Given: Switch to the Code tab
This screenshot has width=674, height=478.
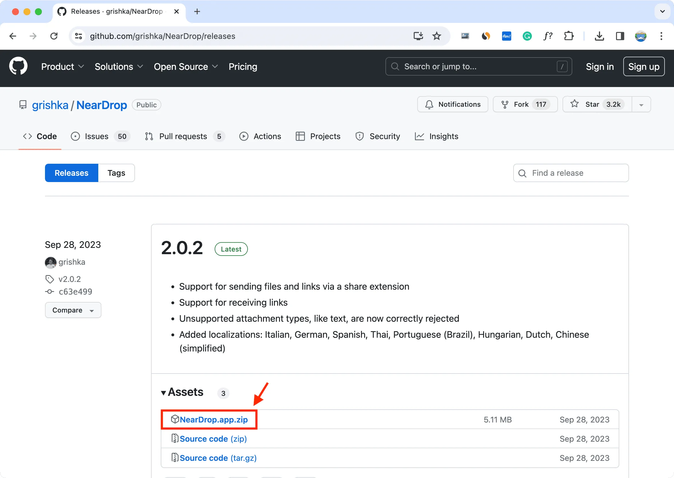Looking at the screenshot, I should (40, 136).
